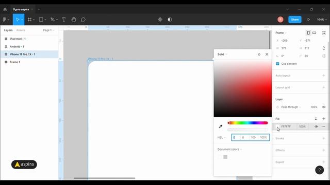This screenshot has height=185, width=330.
Task: Close the color picker popup
Action: [267, 54]
